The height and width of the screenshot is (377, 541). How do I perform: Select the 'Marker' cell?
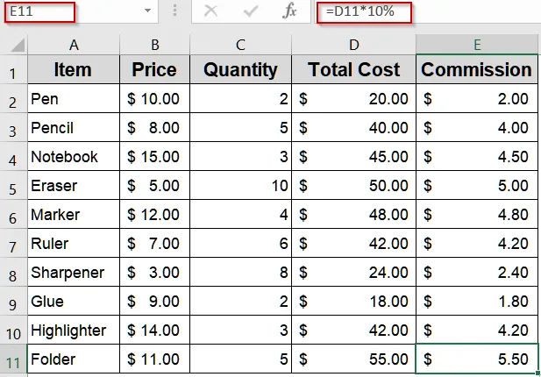[74, 215]
